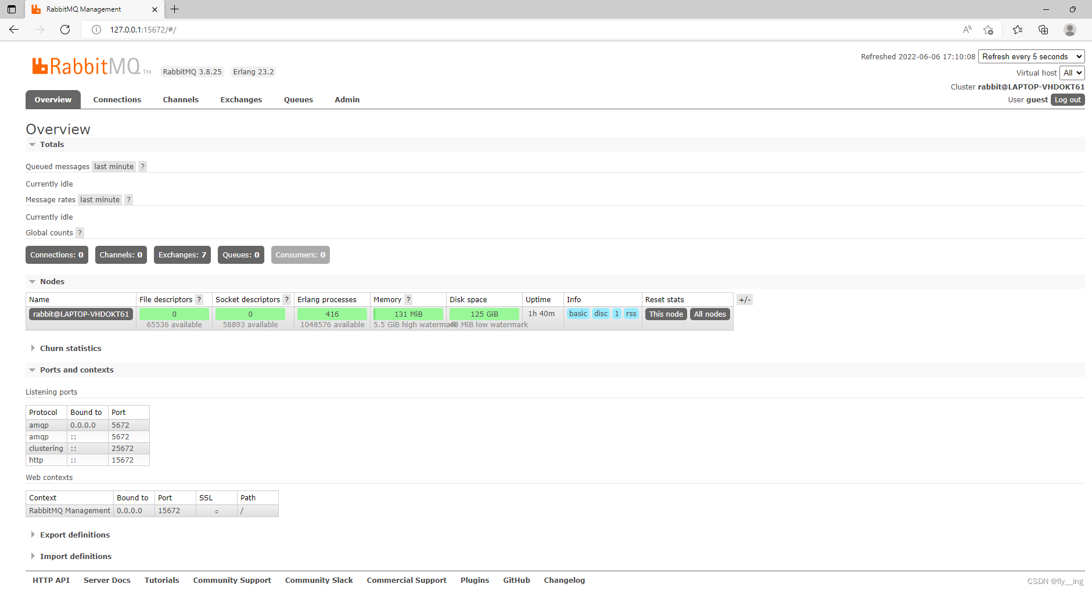Screen dimensions: 1092x591
Task: Open the Server Docs footer link
Action: click(107, 581)
